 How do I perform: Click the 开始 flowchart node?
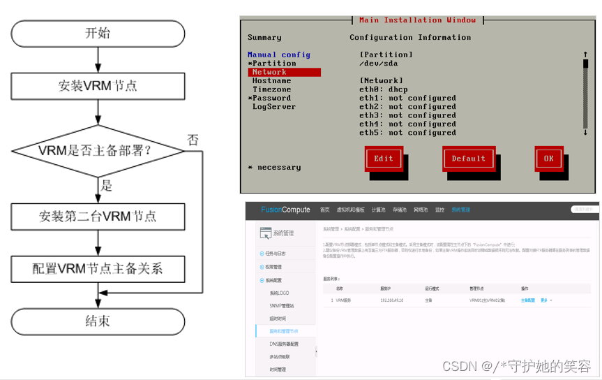[98, 34]
